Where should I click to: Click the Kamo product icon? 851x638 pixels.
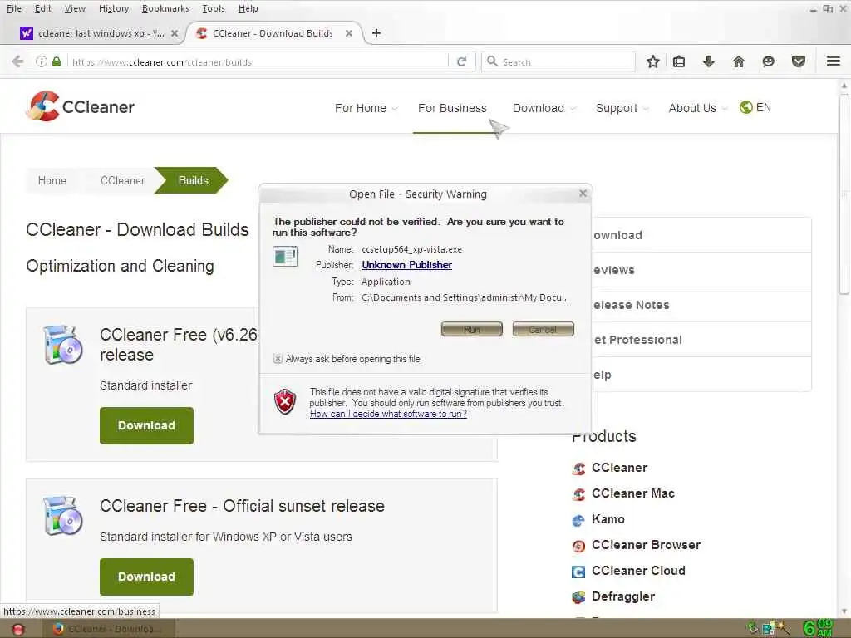coord(578,520)
